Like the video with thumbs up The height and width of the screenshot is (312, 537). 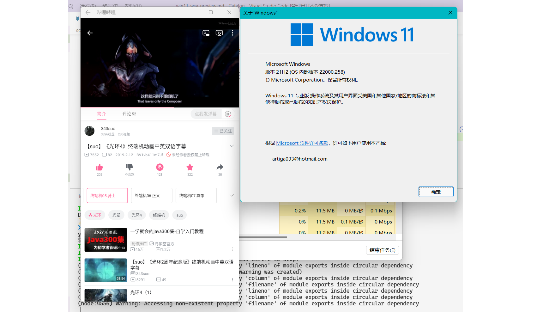(100, 167)
